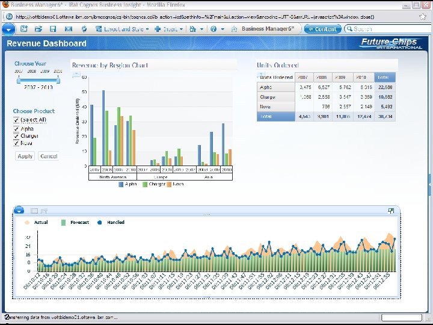Screen dimensions: 433x325
Task: Toggle the Alpha product checkbox
Action: 16,129
